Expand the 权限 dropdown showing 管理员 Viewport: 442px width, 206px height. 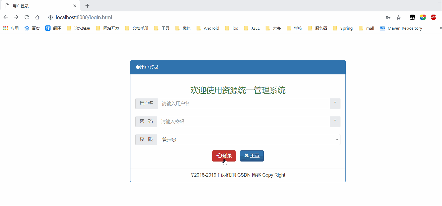point(249,140)
